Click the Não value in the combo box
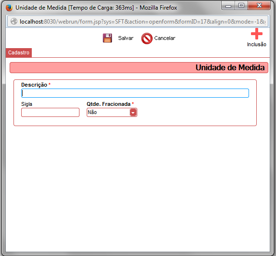 [x=92, y=112]
